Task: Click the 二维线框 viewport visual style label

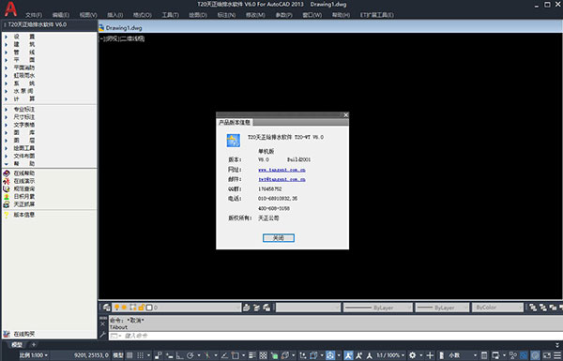Action: click(x=132, y=38)
